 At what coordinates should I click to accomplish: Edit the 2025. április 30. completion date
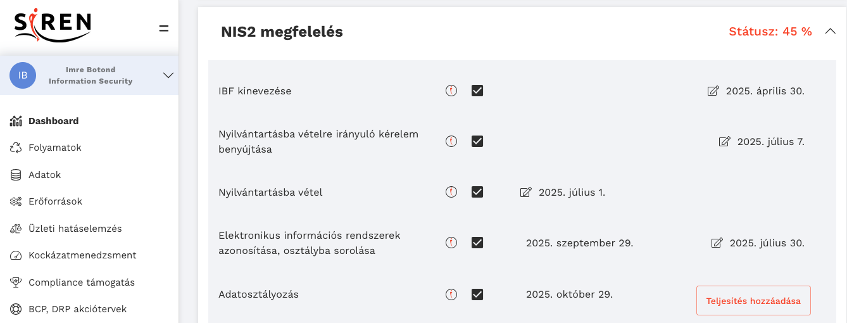pos(713,91)
